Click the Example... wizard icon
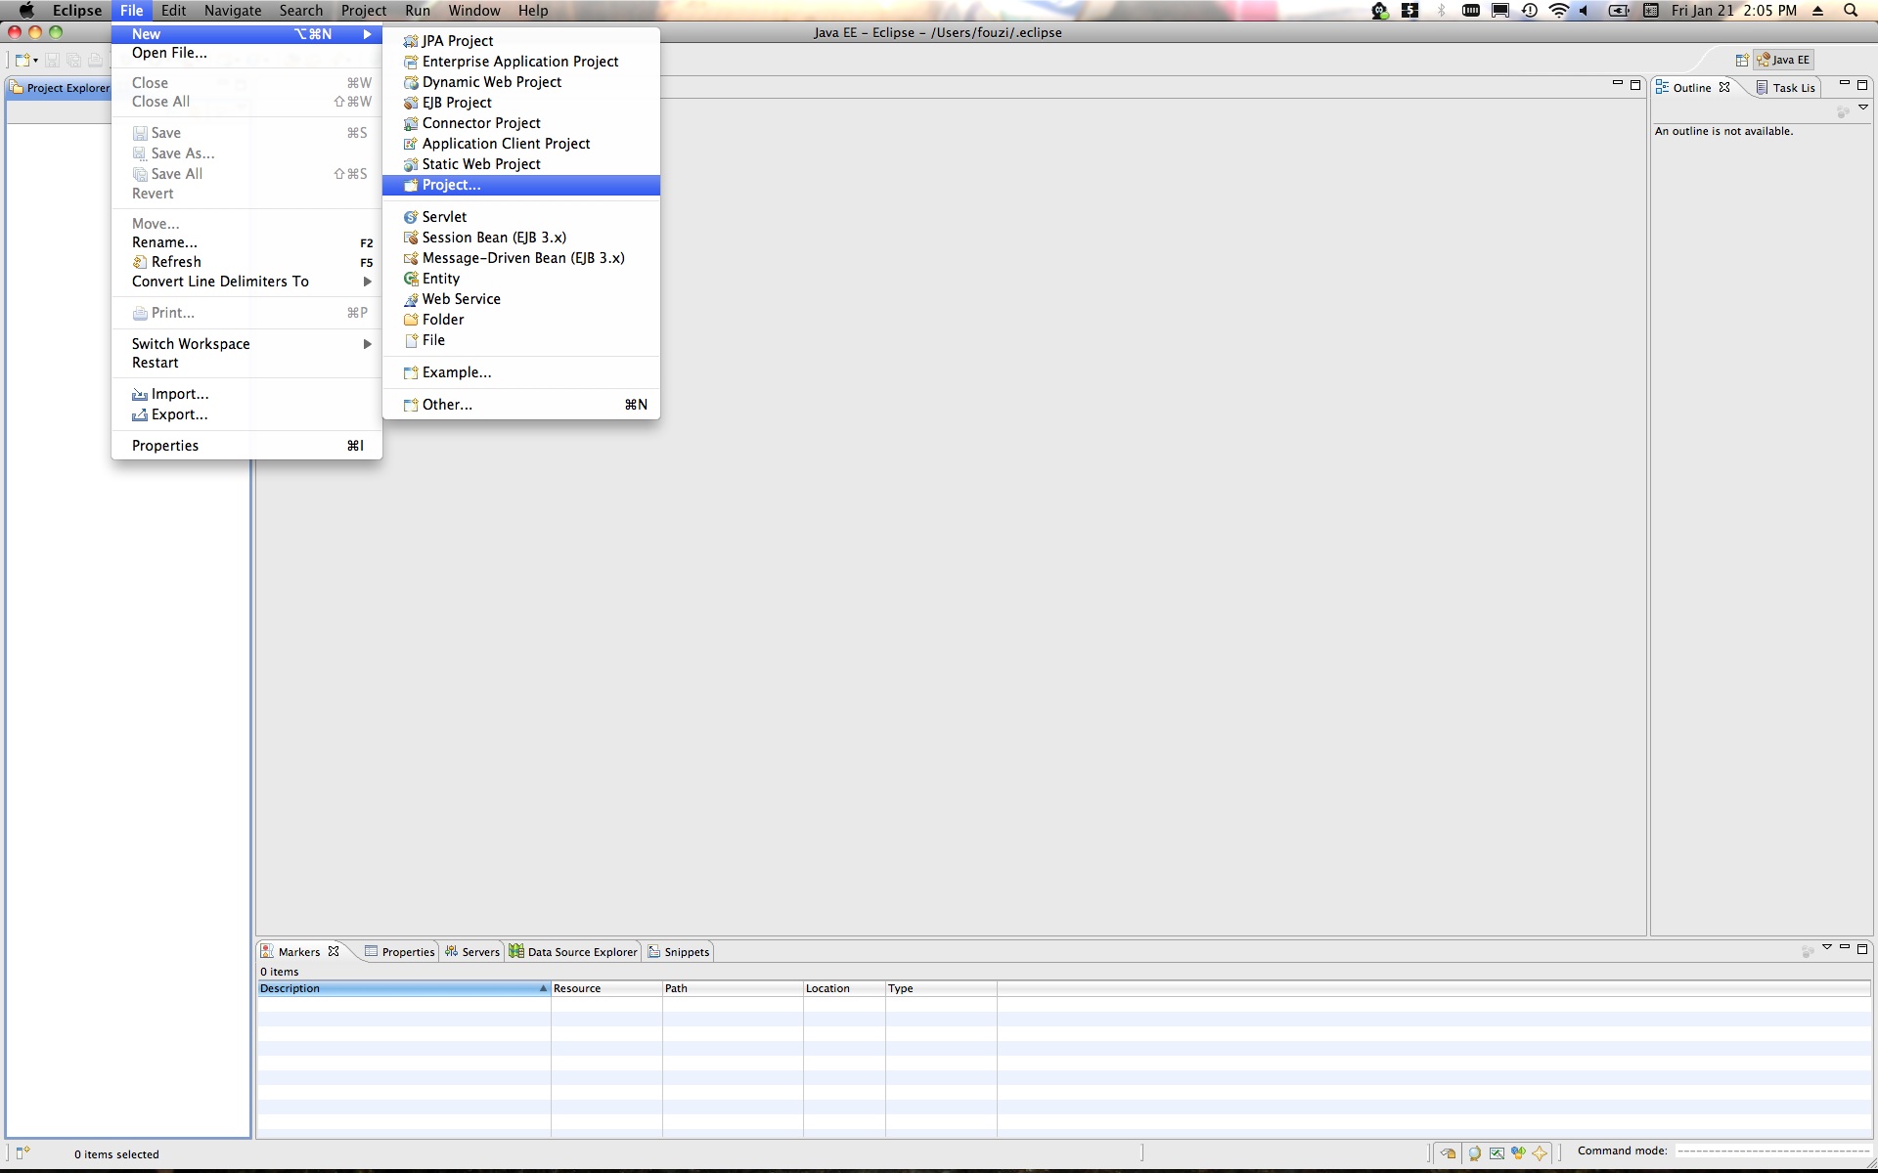This screenshot has height=1173, width=1878. click(411, 372)
